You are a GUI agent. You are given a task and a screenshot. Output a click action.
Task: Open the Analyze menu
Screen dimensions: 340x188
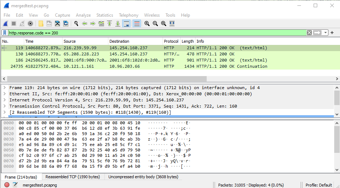click(x=83, y=15)
